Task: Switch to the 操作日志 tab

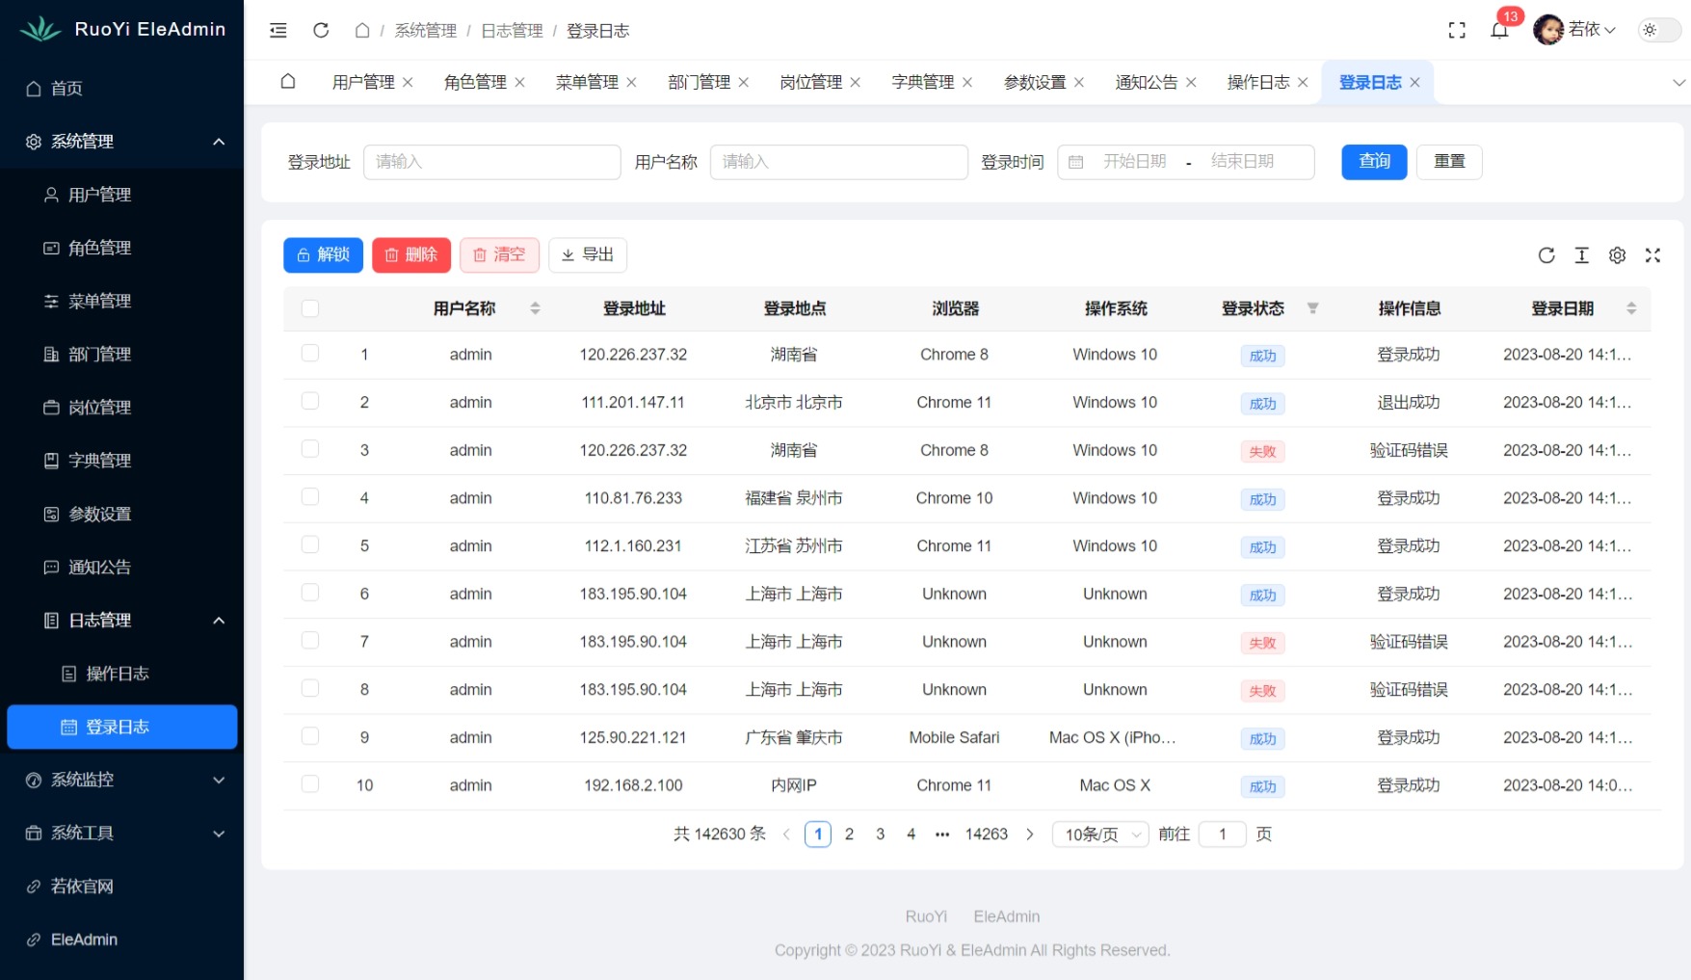Action: pyautogui.click(x=1259, y=82)
